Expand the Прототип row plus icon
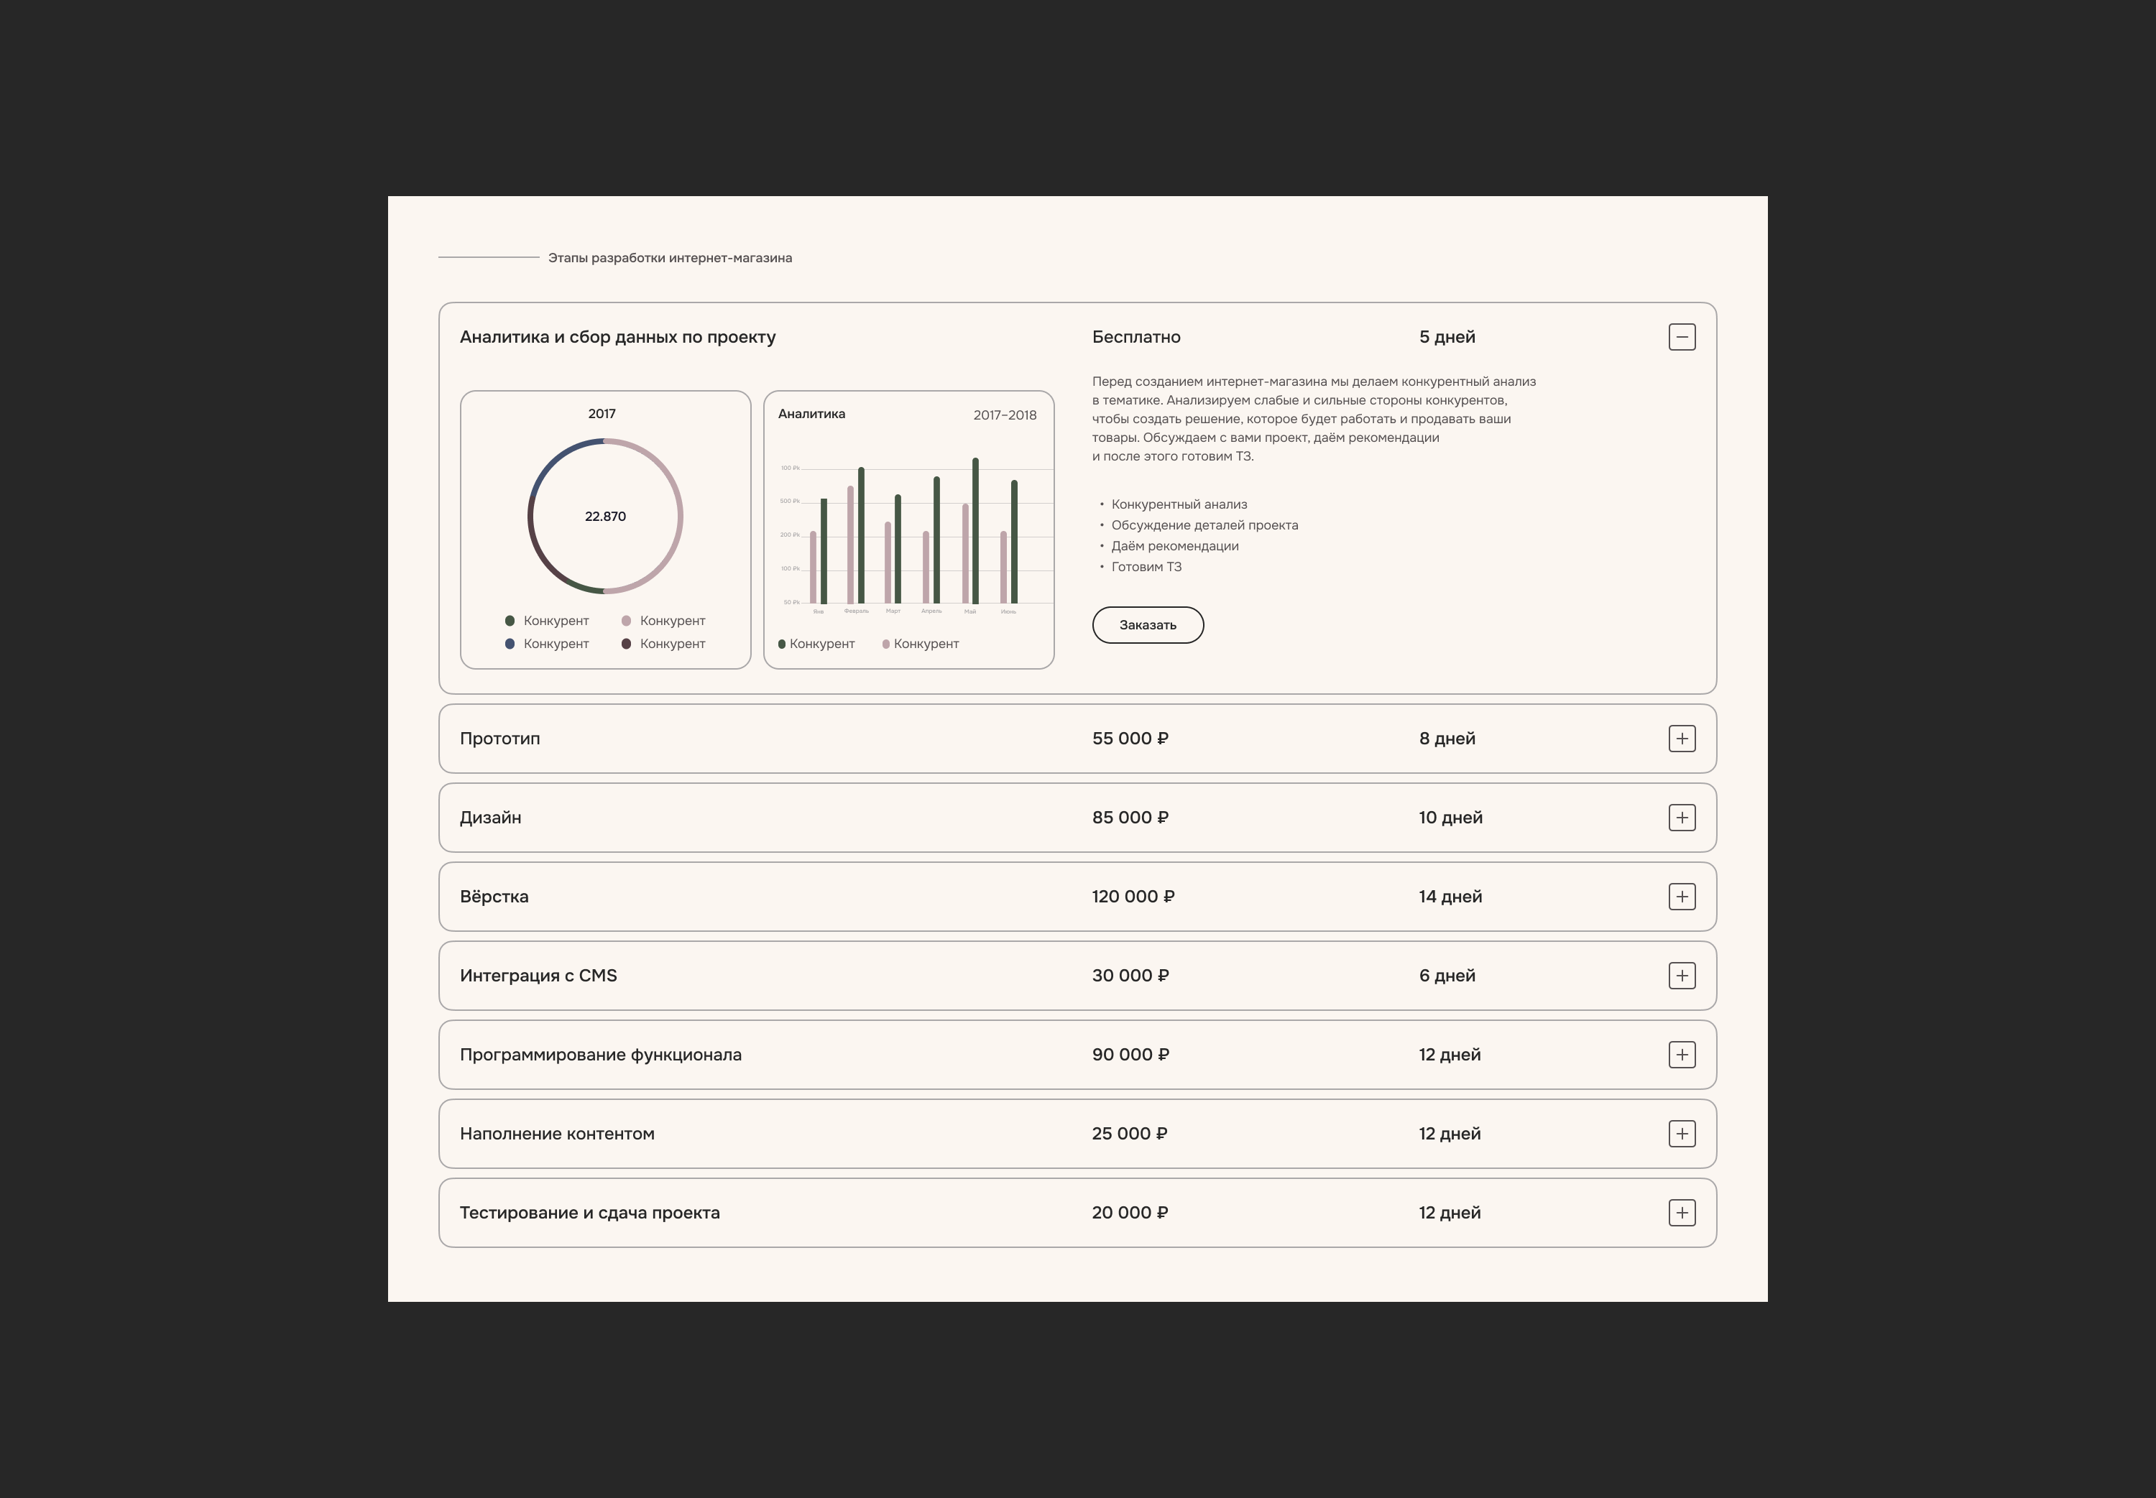Image resolution: width=2156 pixels, height=1498 pixels. point(1681,739)
